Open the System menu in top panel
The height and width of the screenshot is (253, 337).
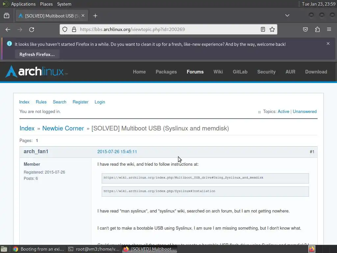pyautogui.click(x=64, y=4)
